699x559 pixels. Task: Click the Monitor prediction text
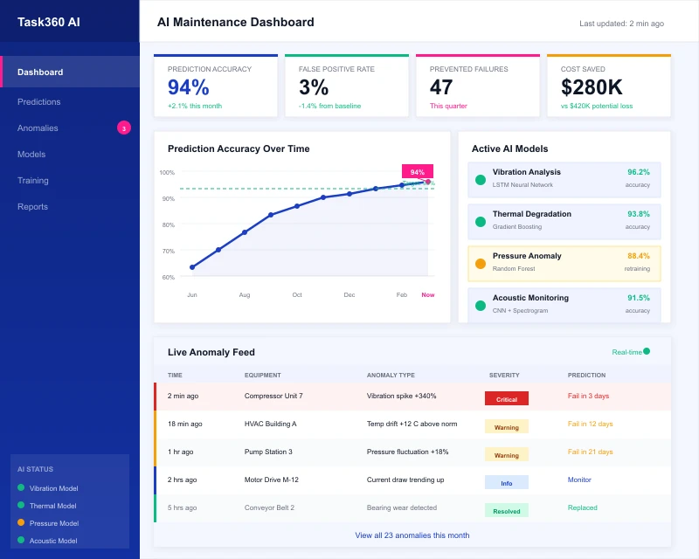(x=579, y=480)
